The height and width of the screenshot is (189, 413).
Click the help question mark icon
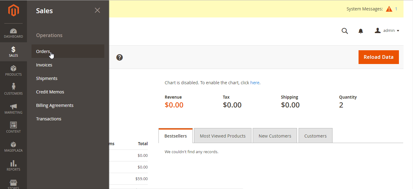[x=120, y=57]
